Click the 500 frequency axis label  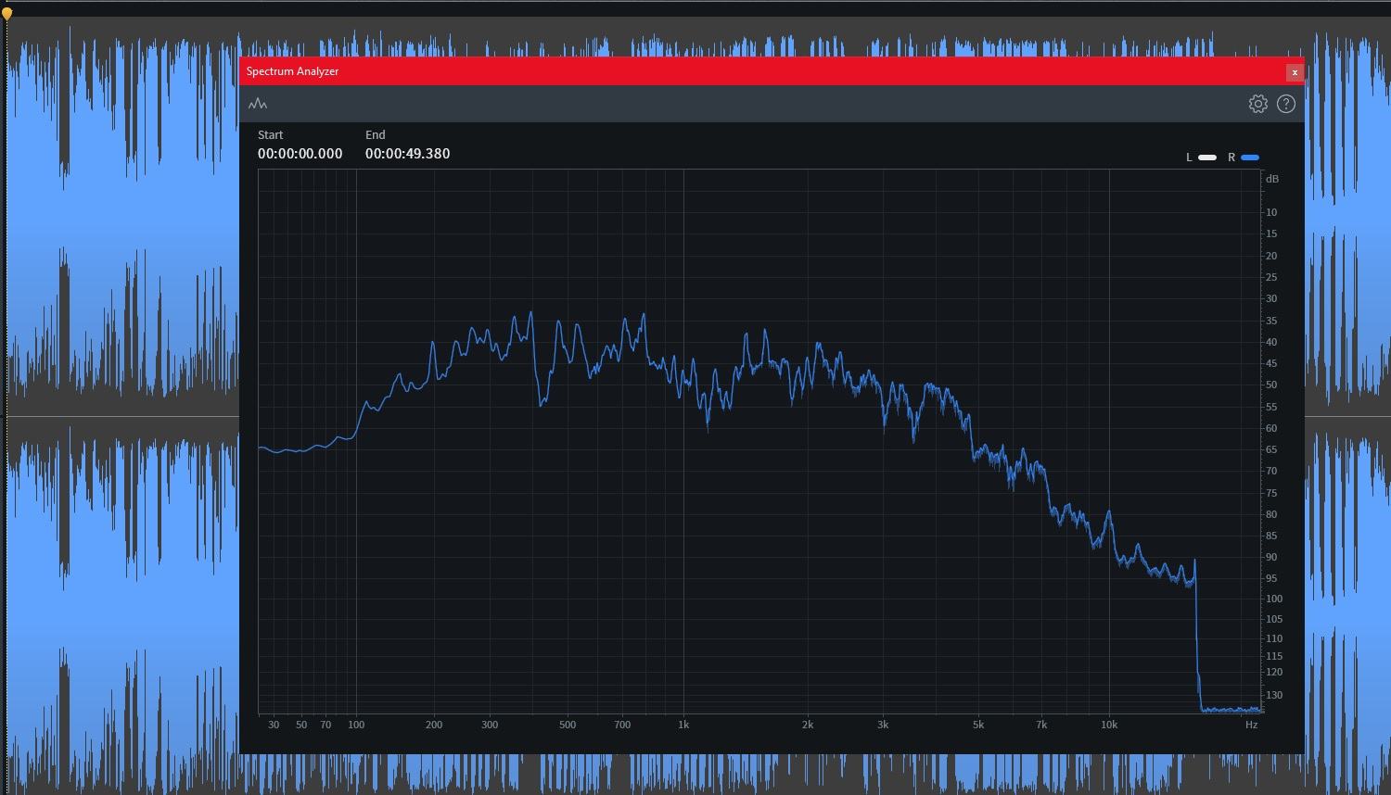(x=568, y=725)
